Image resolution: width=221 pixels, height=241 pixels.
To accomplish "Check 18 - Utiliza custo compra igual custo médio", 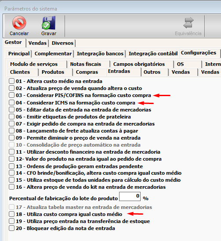I will (11, 214).
